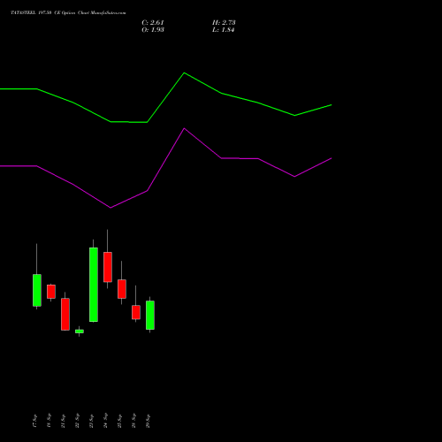Click the 17 Sep date axis label
This screenshot has width=442, height=442.
34,421
